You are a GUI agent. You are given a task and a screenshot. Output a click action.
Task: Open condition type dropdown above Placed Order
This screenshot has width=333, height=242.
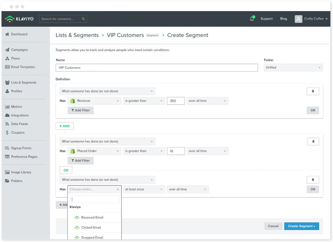pos(108,141)
